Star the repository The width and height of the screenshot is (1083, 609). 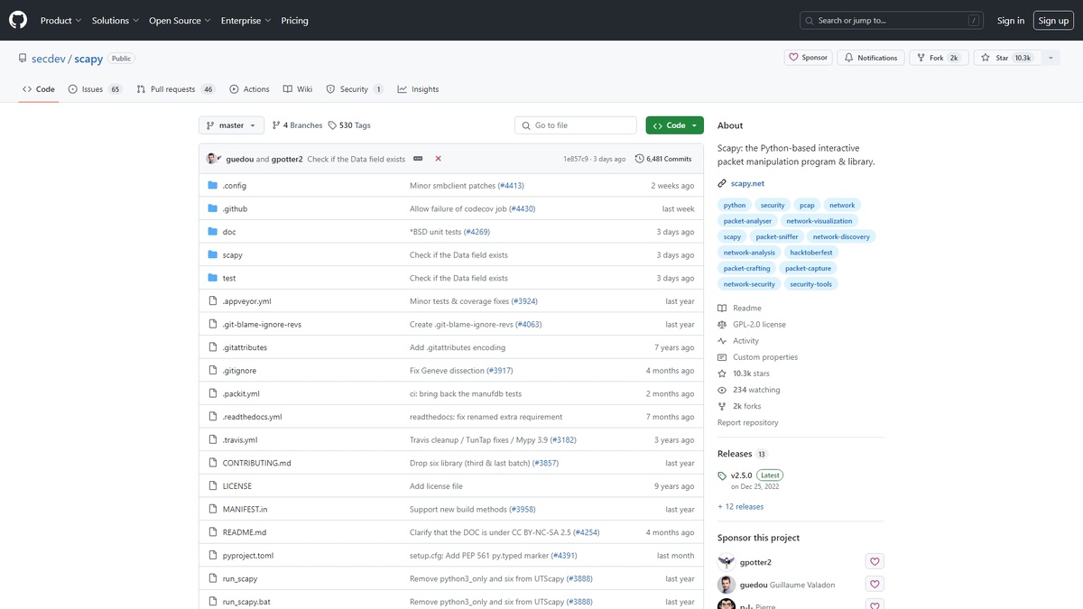(x=1007, y=58)
